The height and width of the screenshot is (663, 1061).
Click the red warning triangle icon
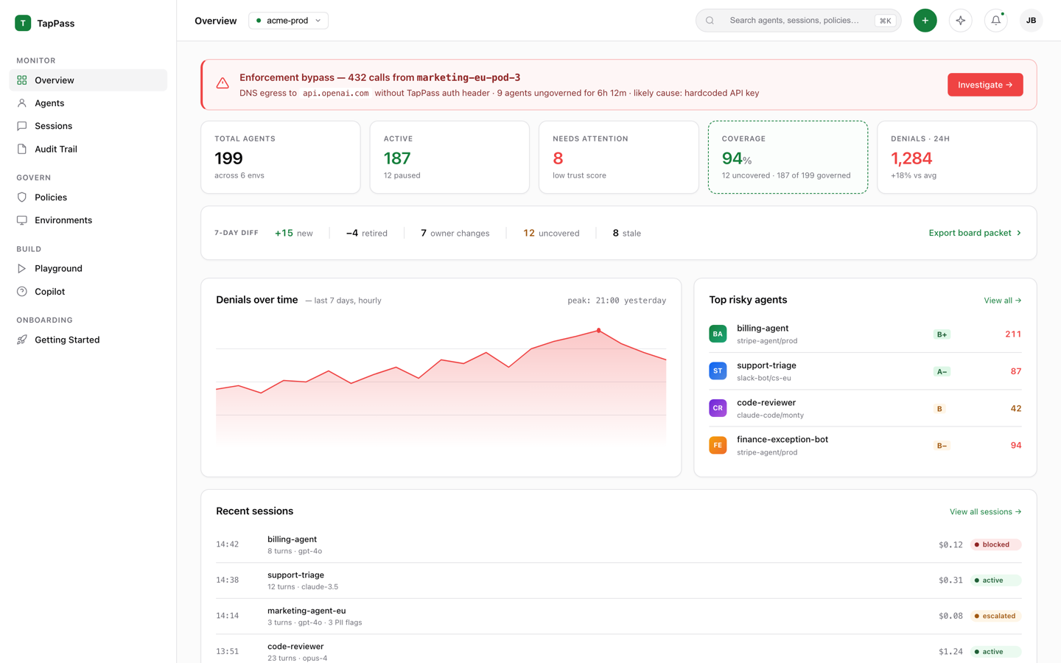point(223,84)
